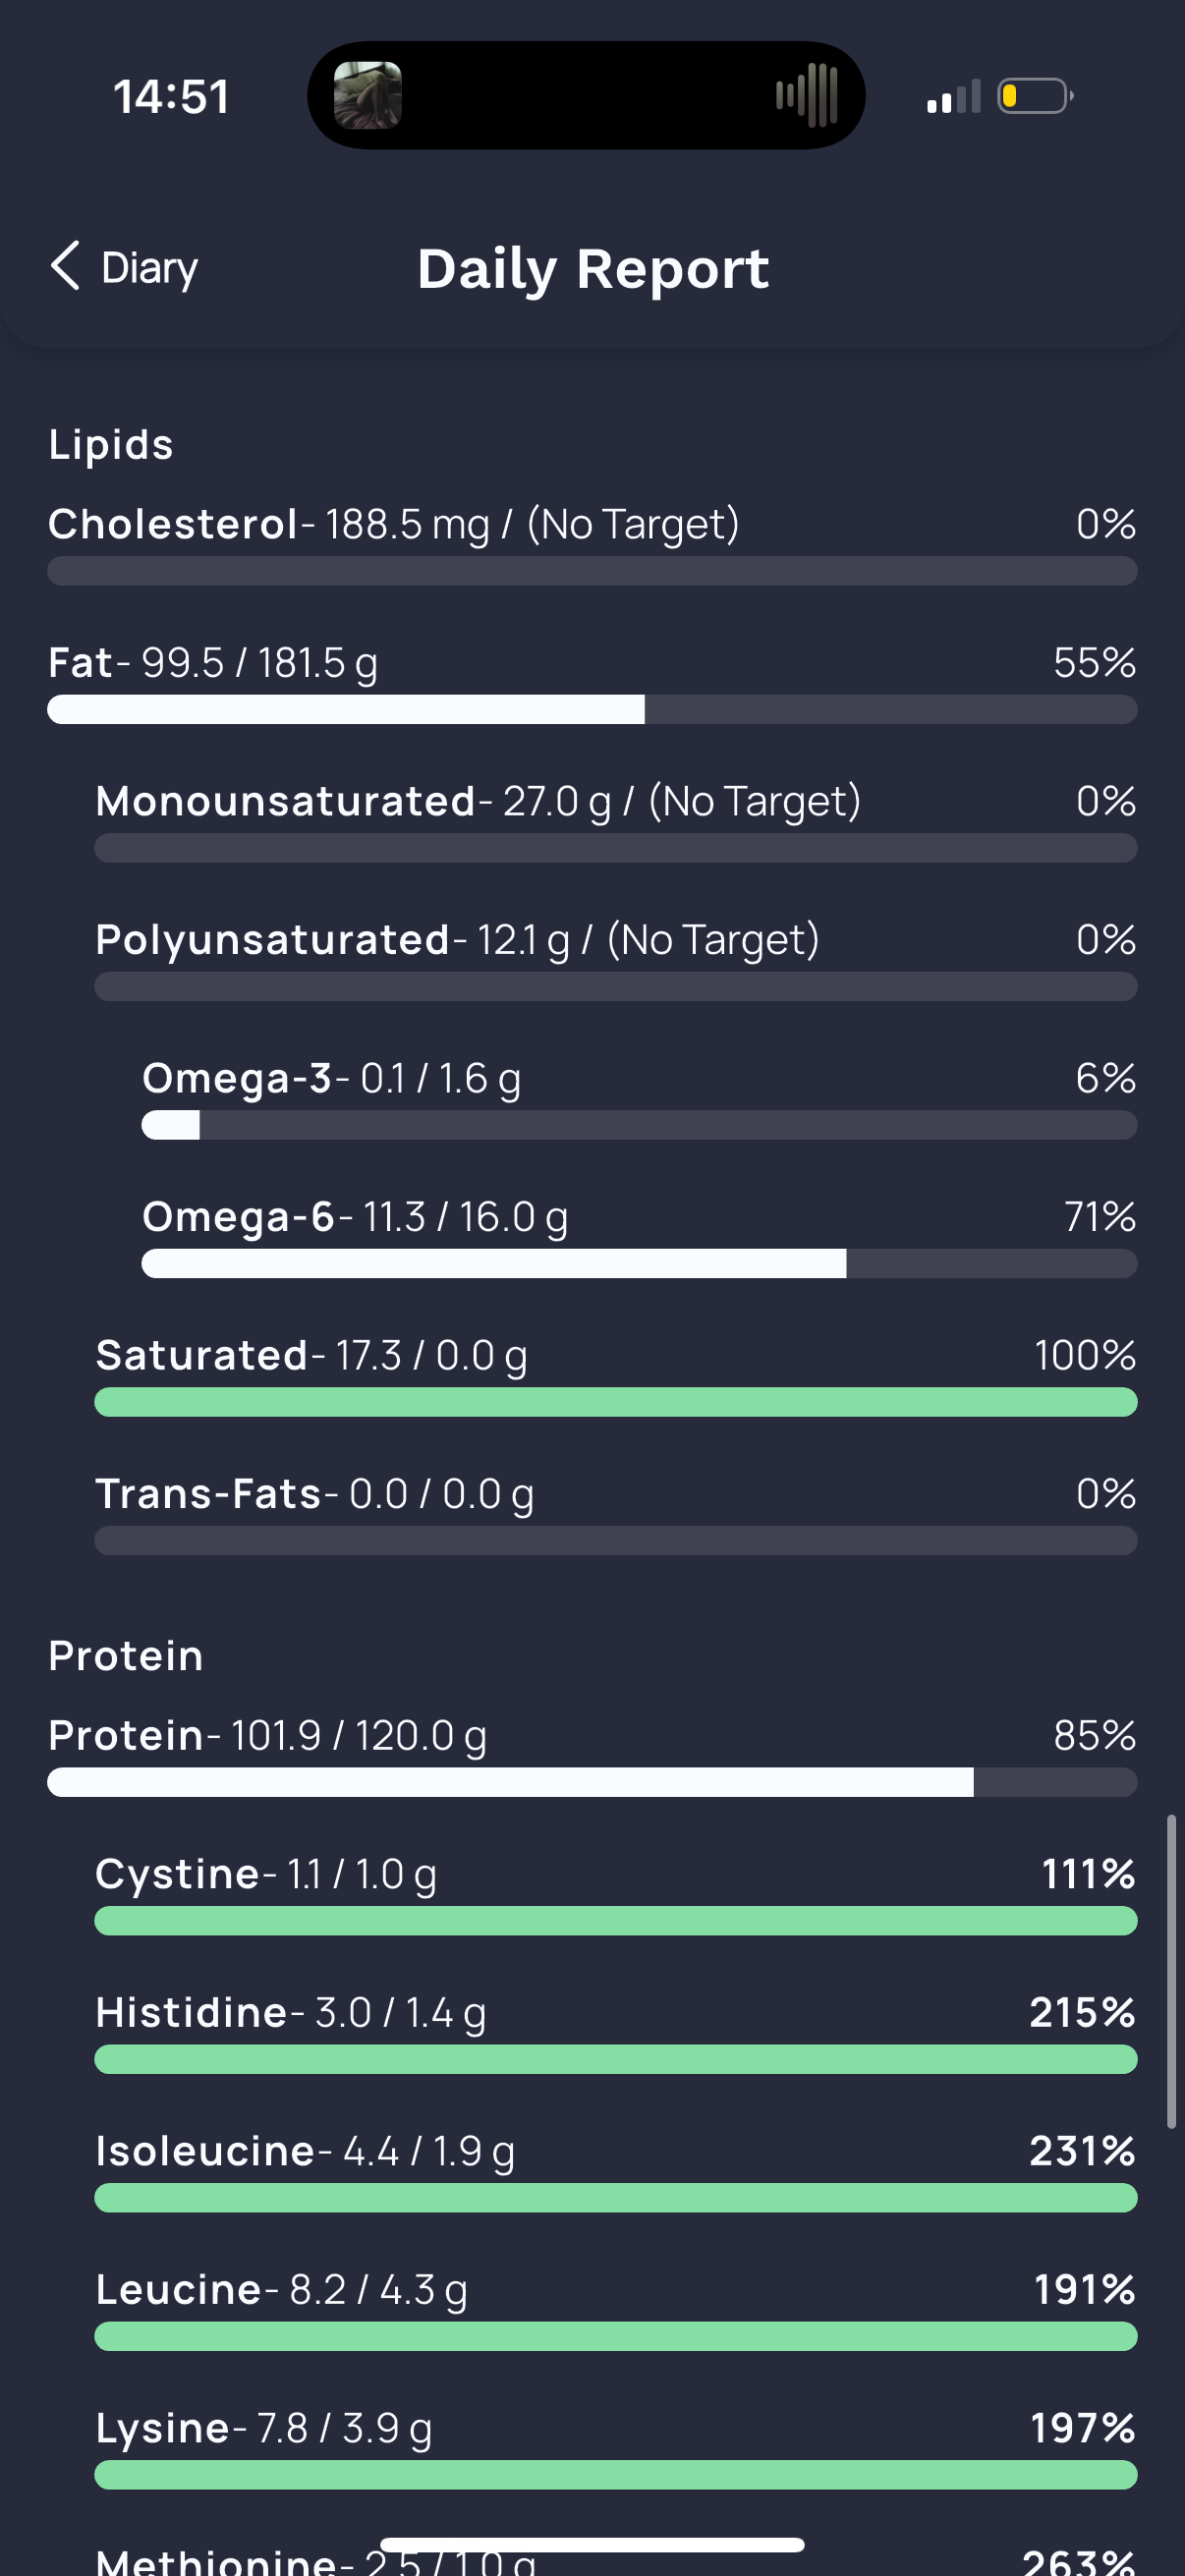Open Cystine amino acid details
The width and height of the screenshot is (1185, 2576).
616,1893
